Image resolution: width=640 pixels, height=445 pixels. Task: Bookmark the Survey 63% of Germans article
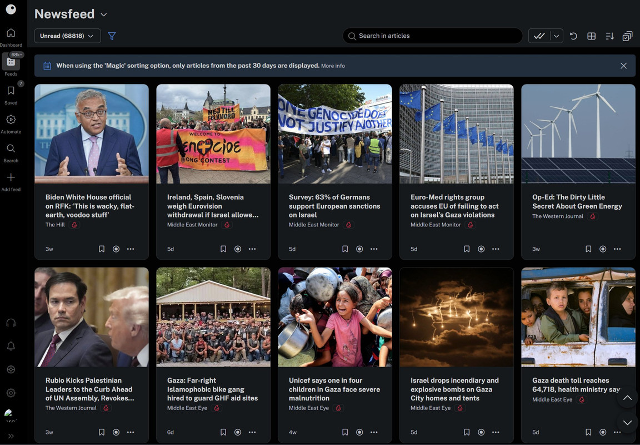point(345,249)
